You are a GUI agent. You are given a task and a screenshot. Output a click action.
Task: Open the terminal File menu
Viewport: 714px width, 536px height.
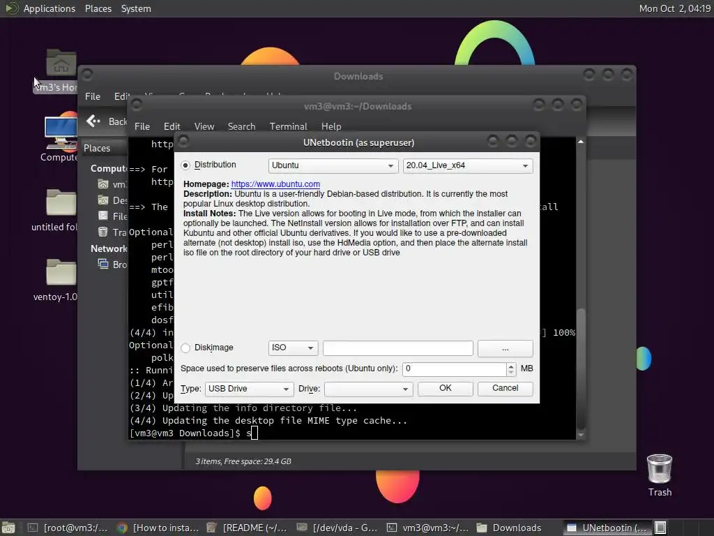tap(142, 127)
